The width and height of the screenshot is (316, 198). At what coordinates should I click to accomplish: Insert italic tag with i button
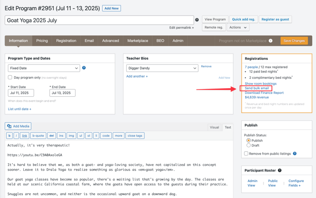[16, 136]
